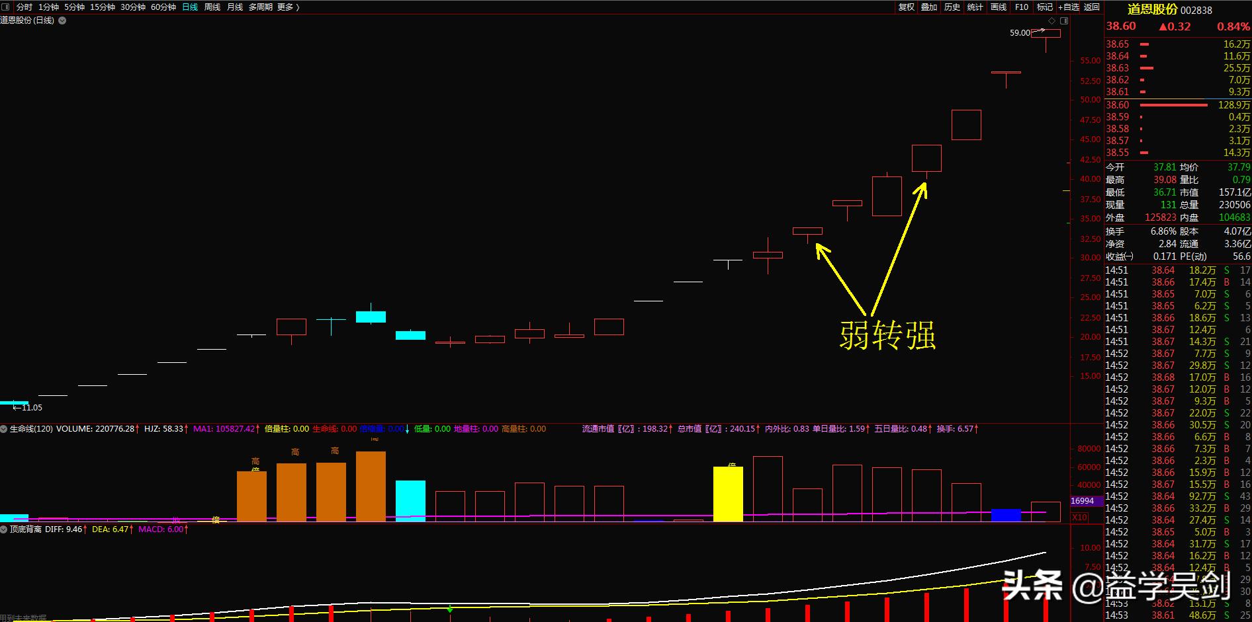
Task: Click the diamond icon above the chart
Action: [1052, 21]
